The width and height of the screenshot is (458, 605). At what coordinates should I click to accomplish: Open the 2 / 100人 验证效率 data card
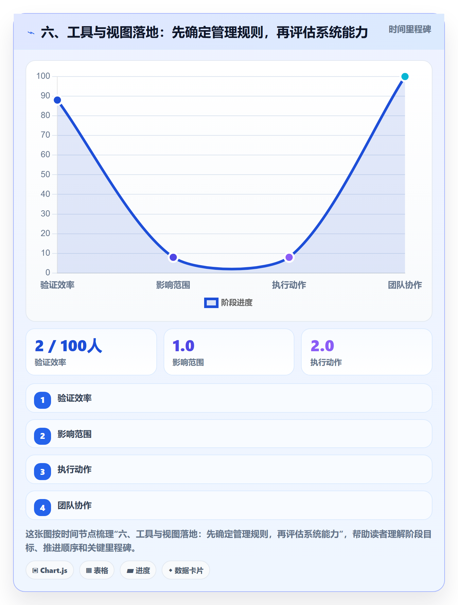(x=91, y=352)
